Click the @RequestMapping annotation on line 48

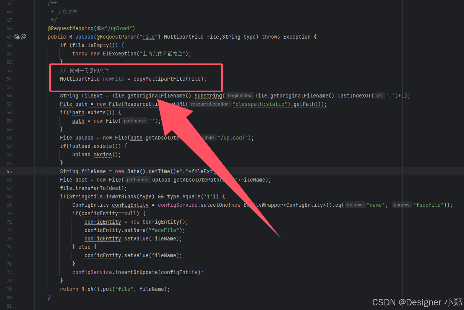click(71, 28)
